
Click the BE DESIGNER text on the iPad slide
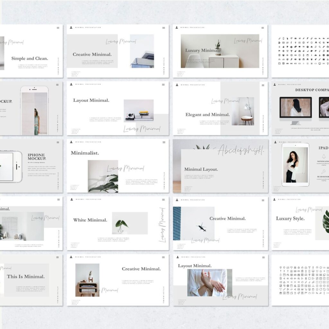[324, 176]
